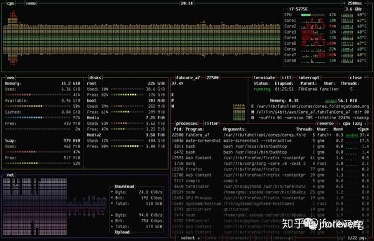
Task: Click boot disk 703 MiB entry
Action: [125, 101]
